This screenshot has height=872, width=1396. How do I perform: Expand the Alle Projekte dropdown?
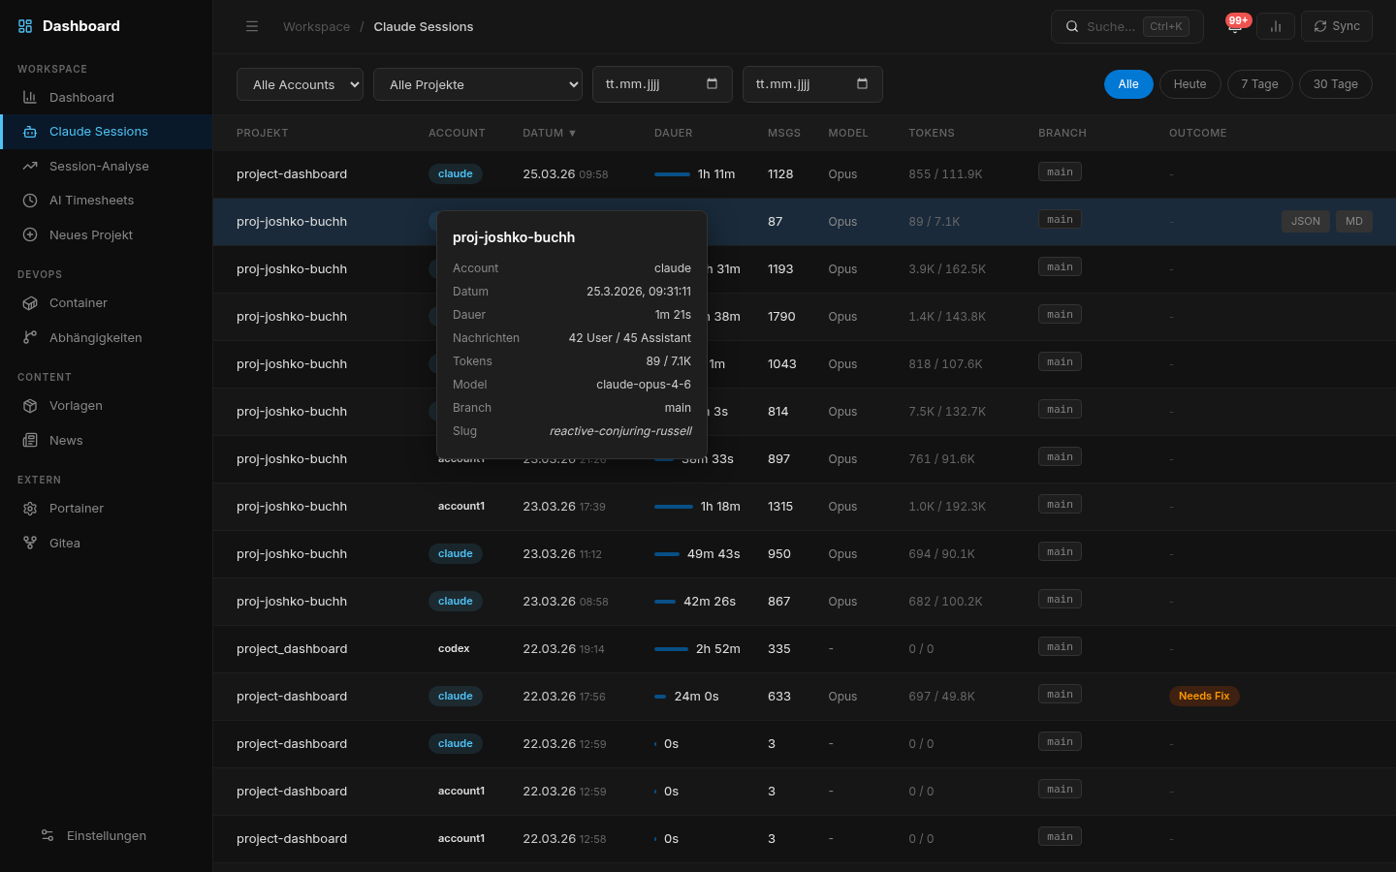(x=477, y=84)
